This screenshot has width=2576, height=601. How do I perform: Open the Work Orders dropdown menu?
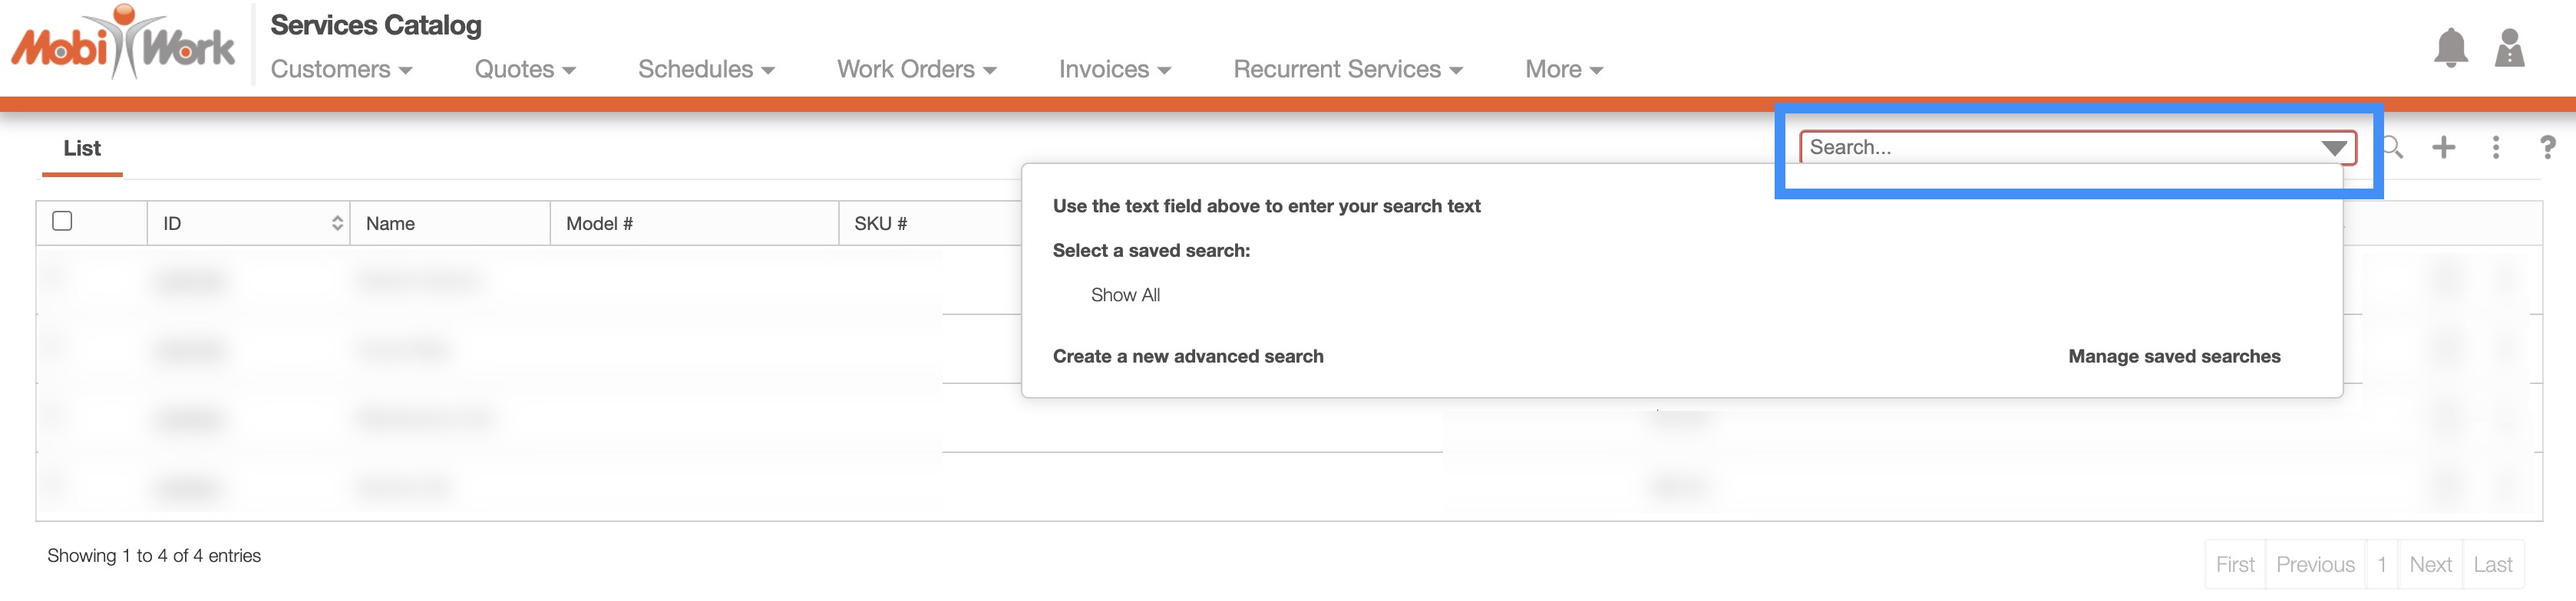point(916,70)
